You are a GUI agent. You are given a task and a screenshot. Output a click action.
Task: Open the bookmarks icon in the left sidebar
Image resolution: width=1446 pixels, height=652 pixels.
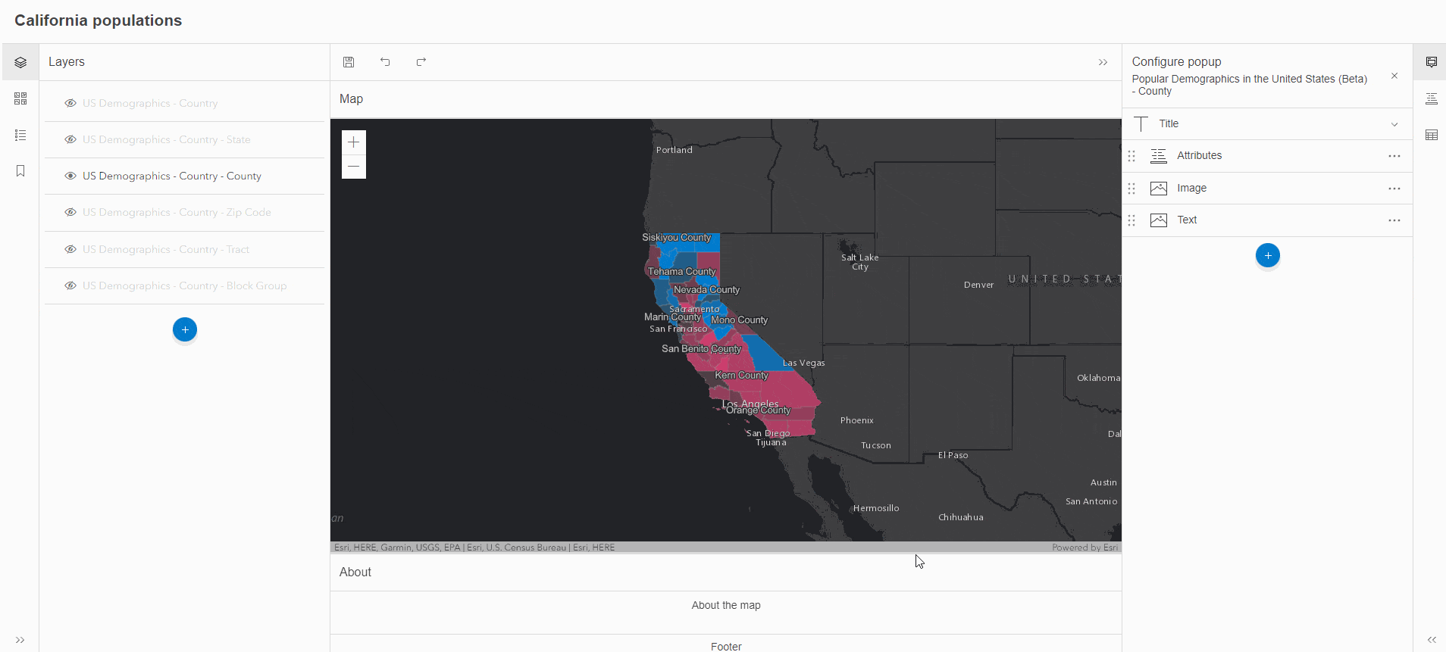click(20, 171)
